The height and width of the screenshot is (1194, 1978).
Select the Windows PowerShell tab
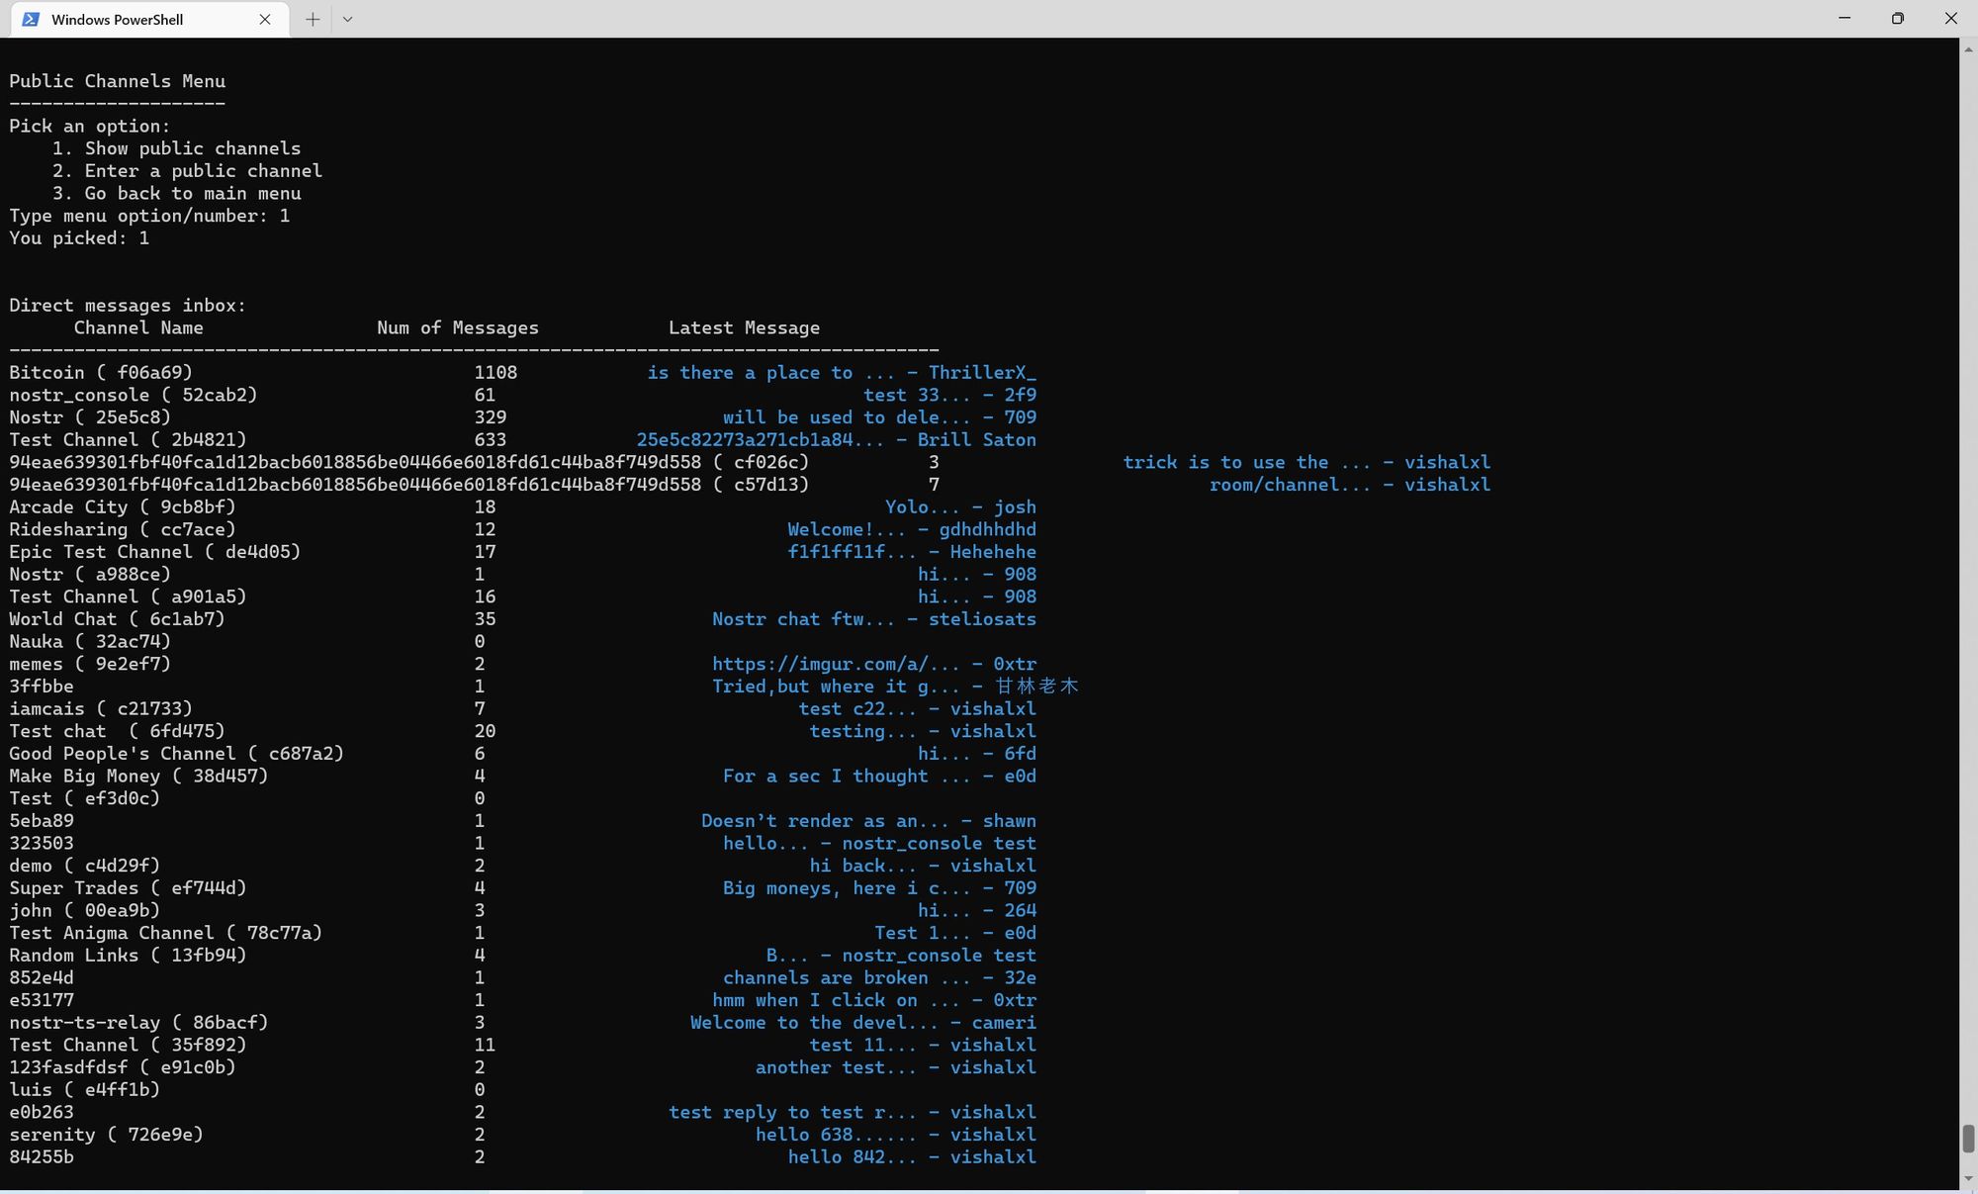(x=117, y=19)
